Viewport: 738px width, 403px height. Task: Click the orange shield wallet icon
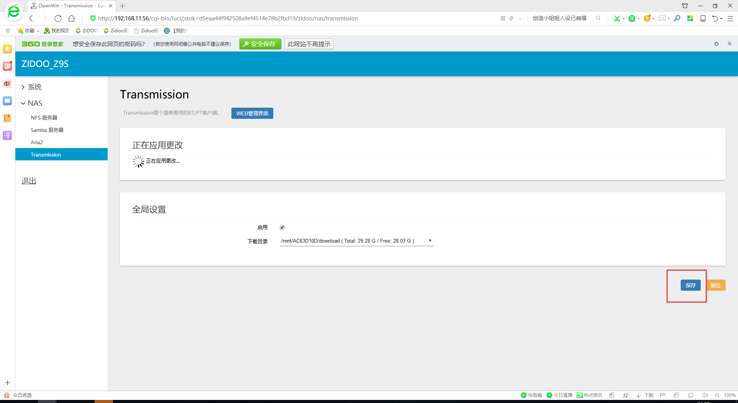pos(647,18)
